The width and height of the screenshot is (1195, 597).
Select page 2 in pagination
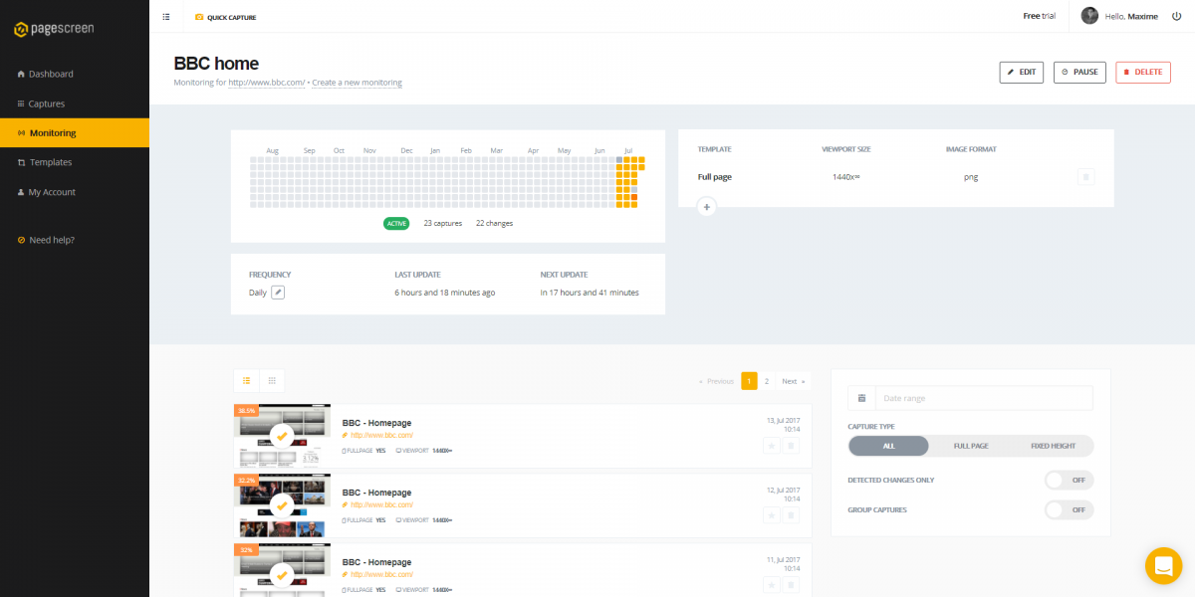pos(766,381)
